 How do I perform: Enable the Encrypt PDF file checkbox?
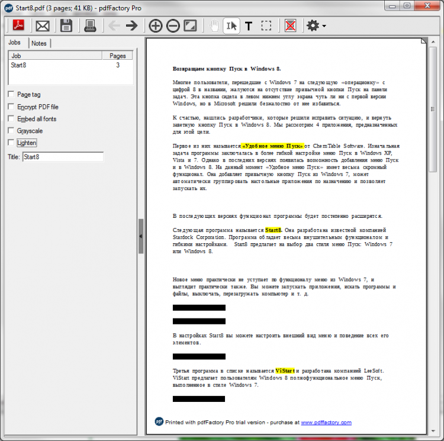point(11,107)
